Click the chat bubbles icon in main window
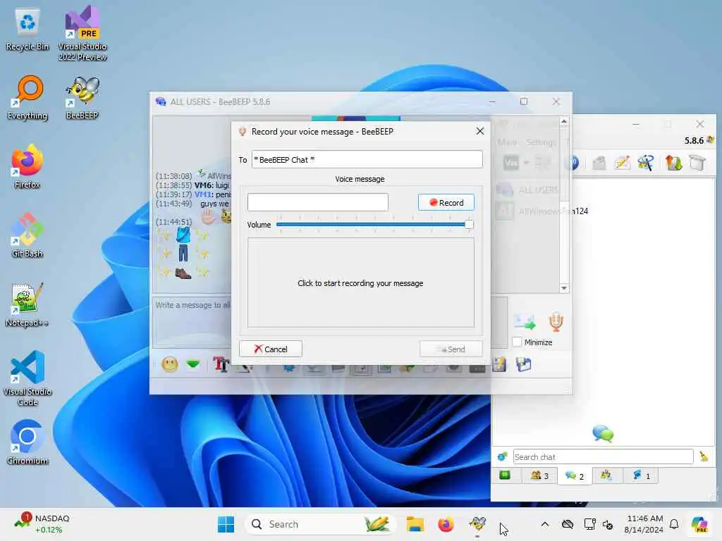 [603, 433]
